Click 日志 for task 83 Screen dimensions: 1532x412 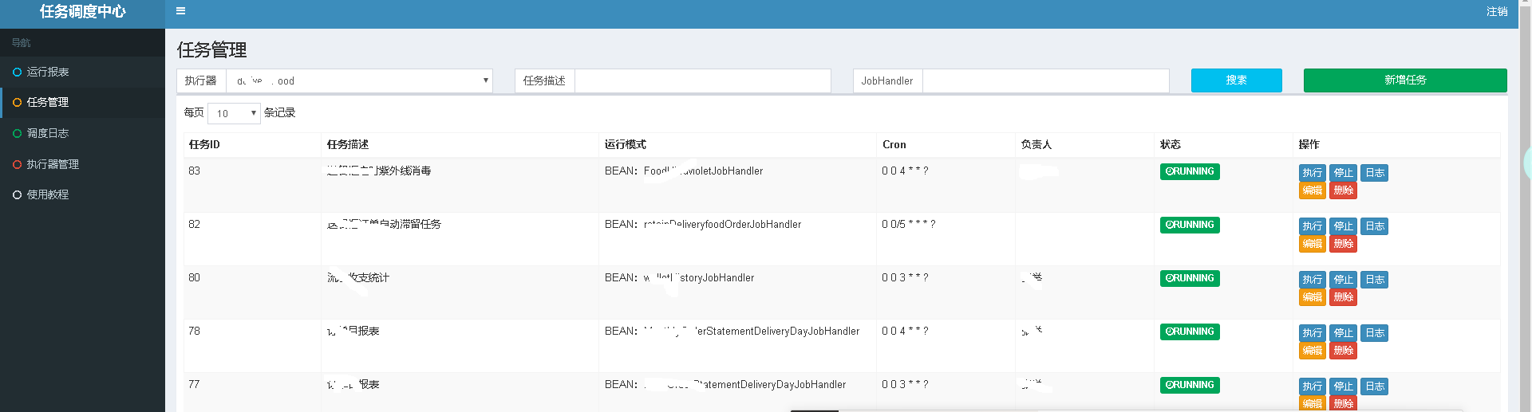coord(1375,173)
